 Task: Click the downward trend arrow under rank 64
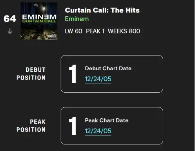click(10, 31)
